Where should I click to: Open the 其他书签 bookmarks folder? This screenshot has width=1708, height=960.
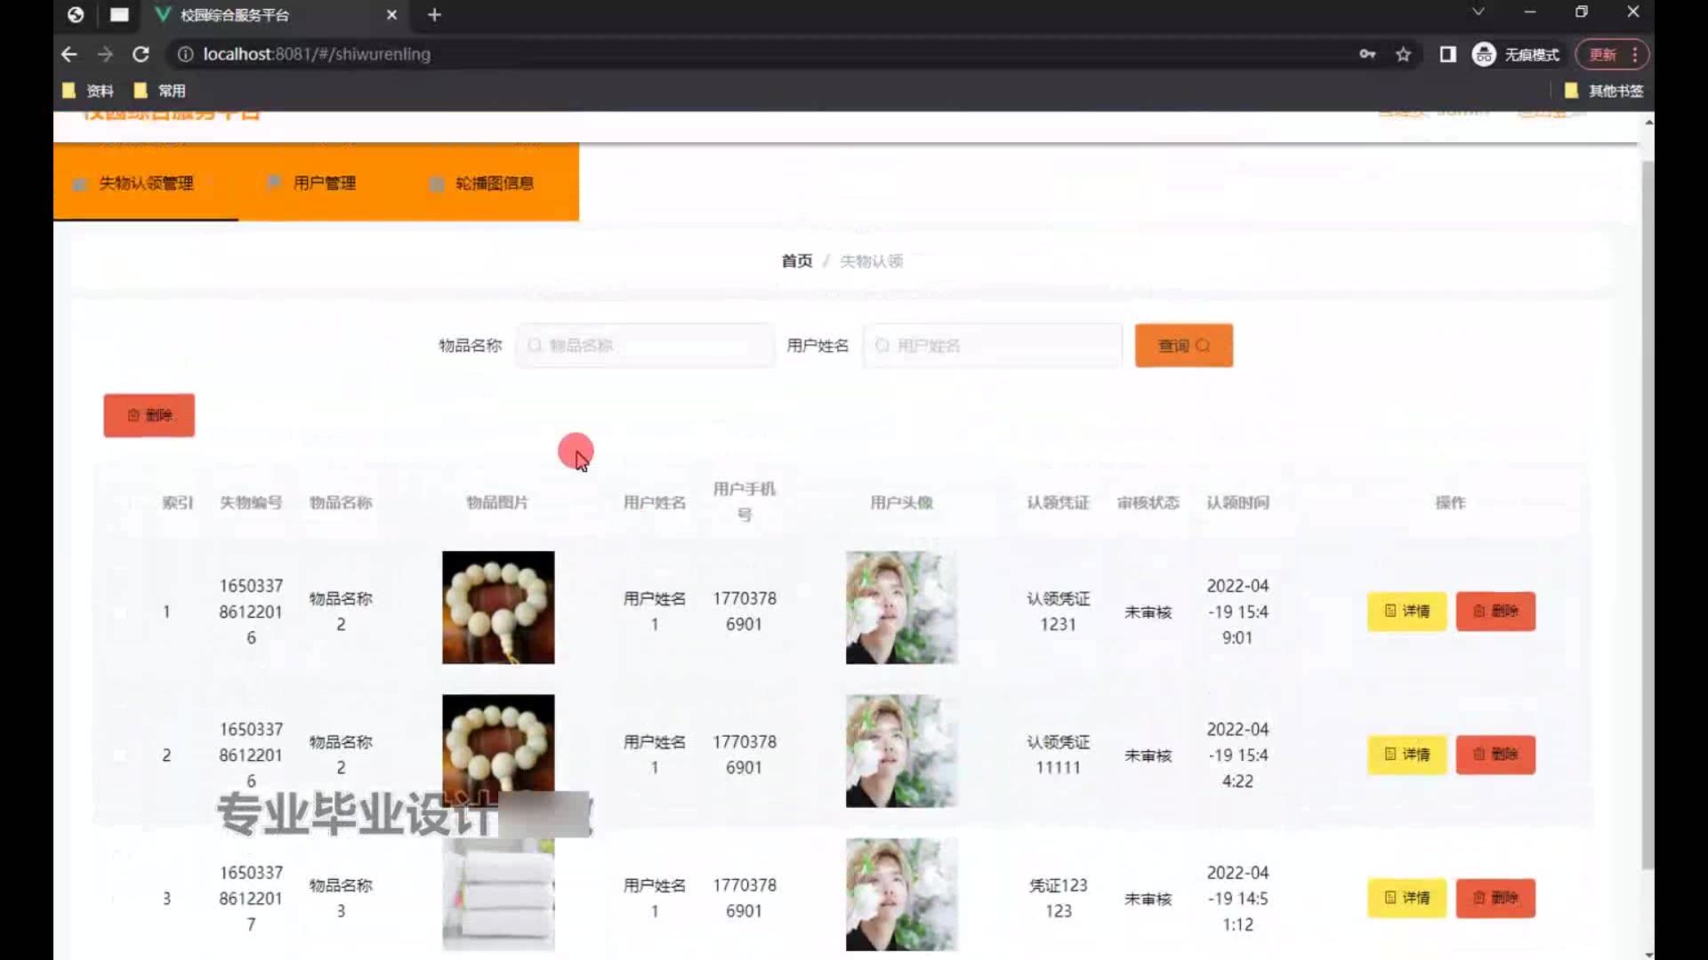click(x=1604, y=91)
